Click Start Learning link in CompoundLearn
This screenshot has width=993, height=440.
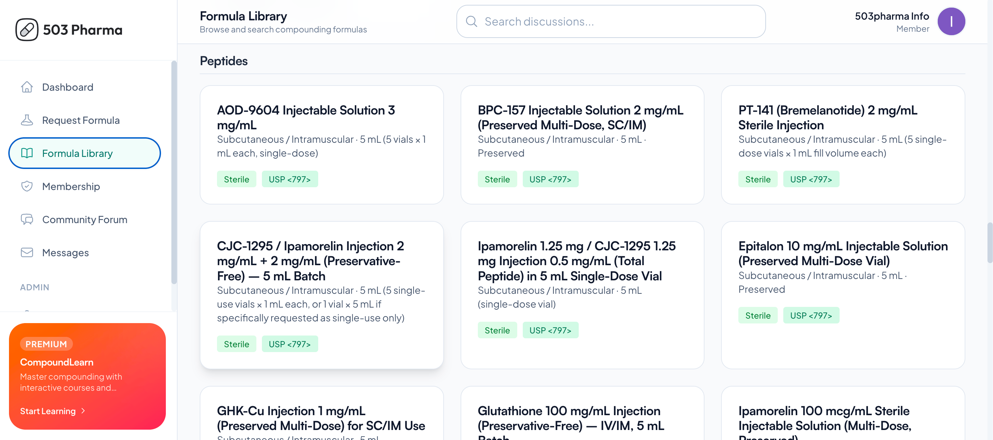pyautogui.click(x=48, y=411)
